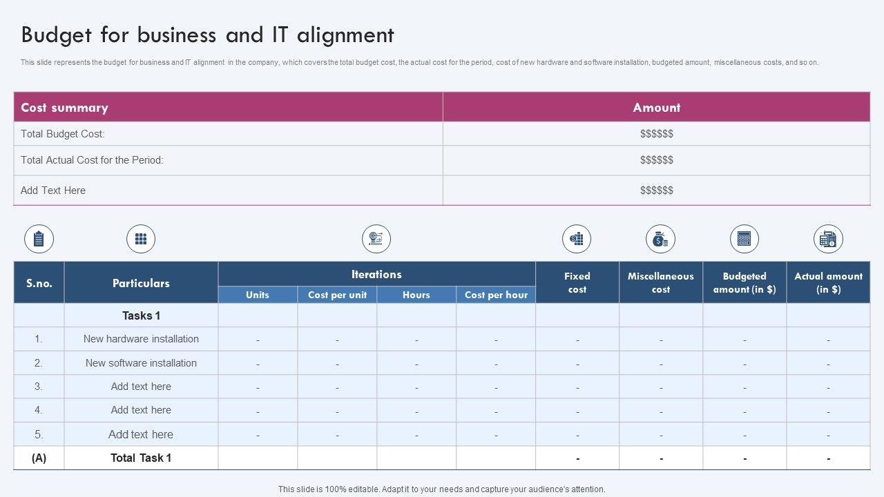
Task: Click Miscellaneous cost total in Total Task 1 row
Action: pyautogui.click(x=660, y=458)
